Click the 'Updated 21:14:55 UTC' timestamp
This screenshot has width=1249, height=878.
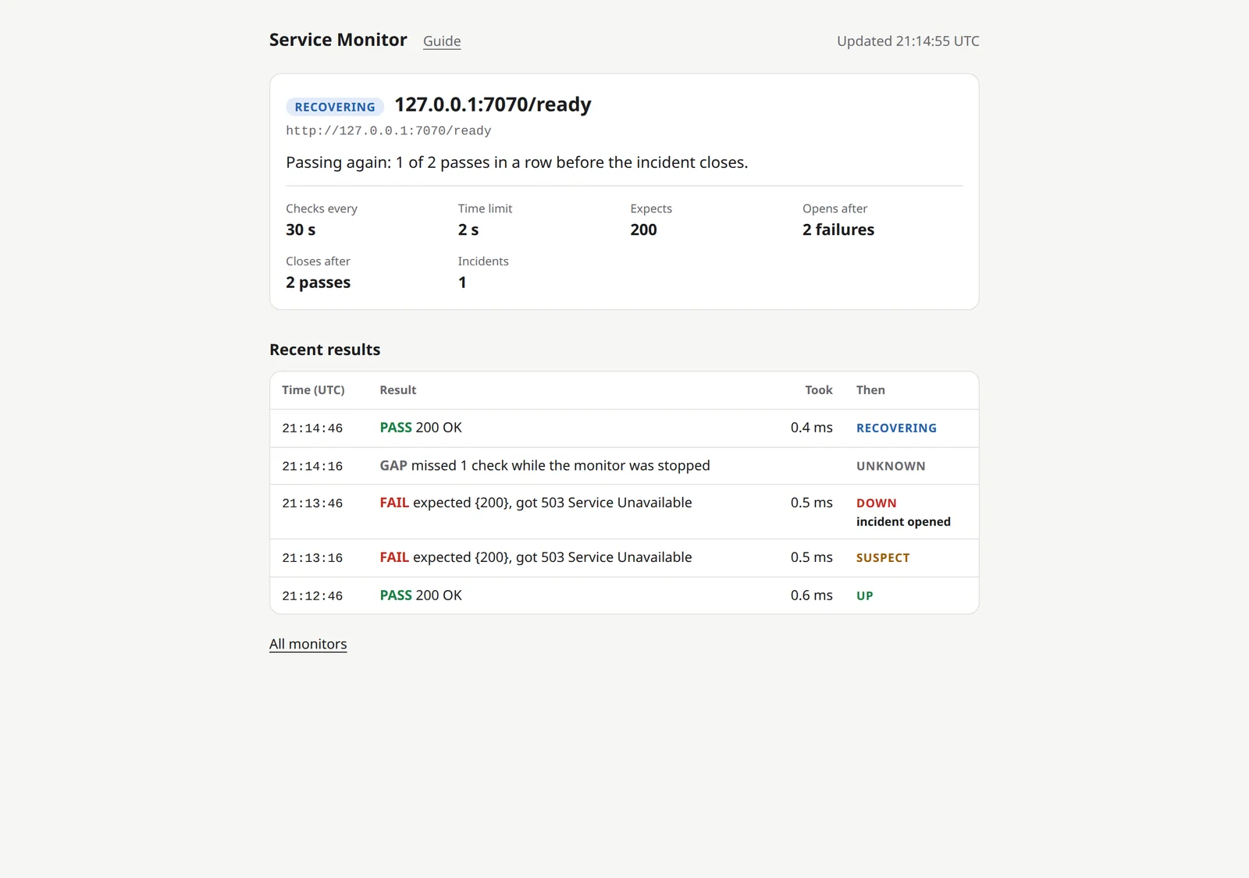pyautogui.click(x=908, y=41)
